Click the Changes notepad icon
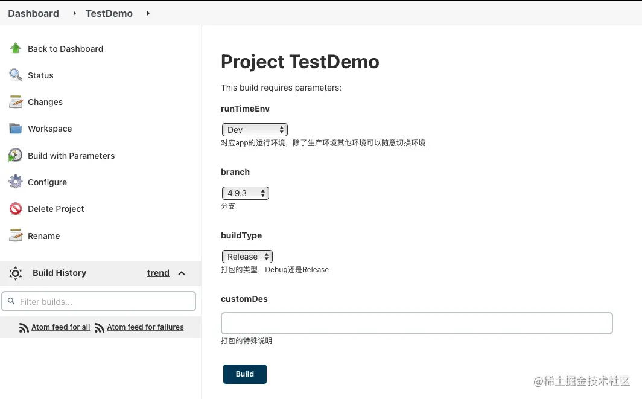This screenshot has width=642, height=399. (x=16, y=102)
